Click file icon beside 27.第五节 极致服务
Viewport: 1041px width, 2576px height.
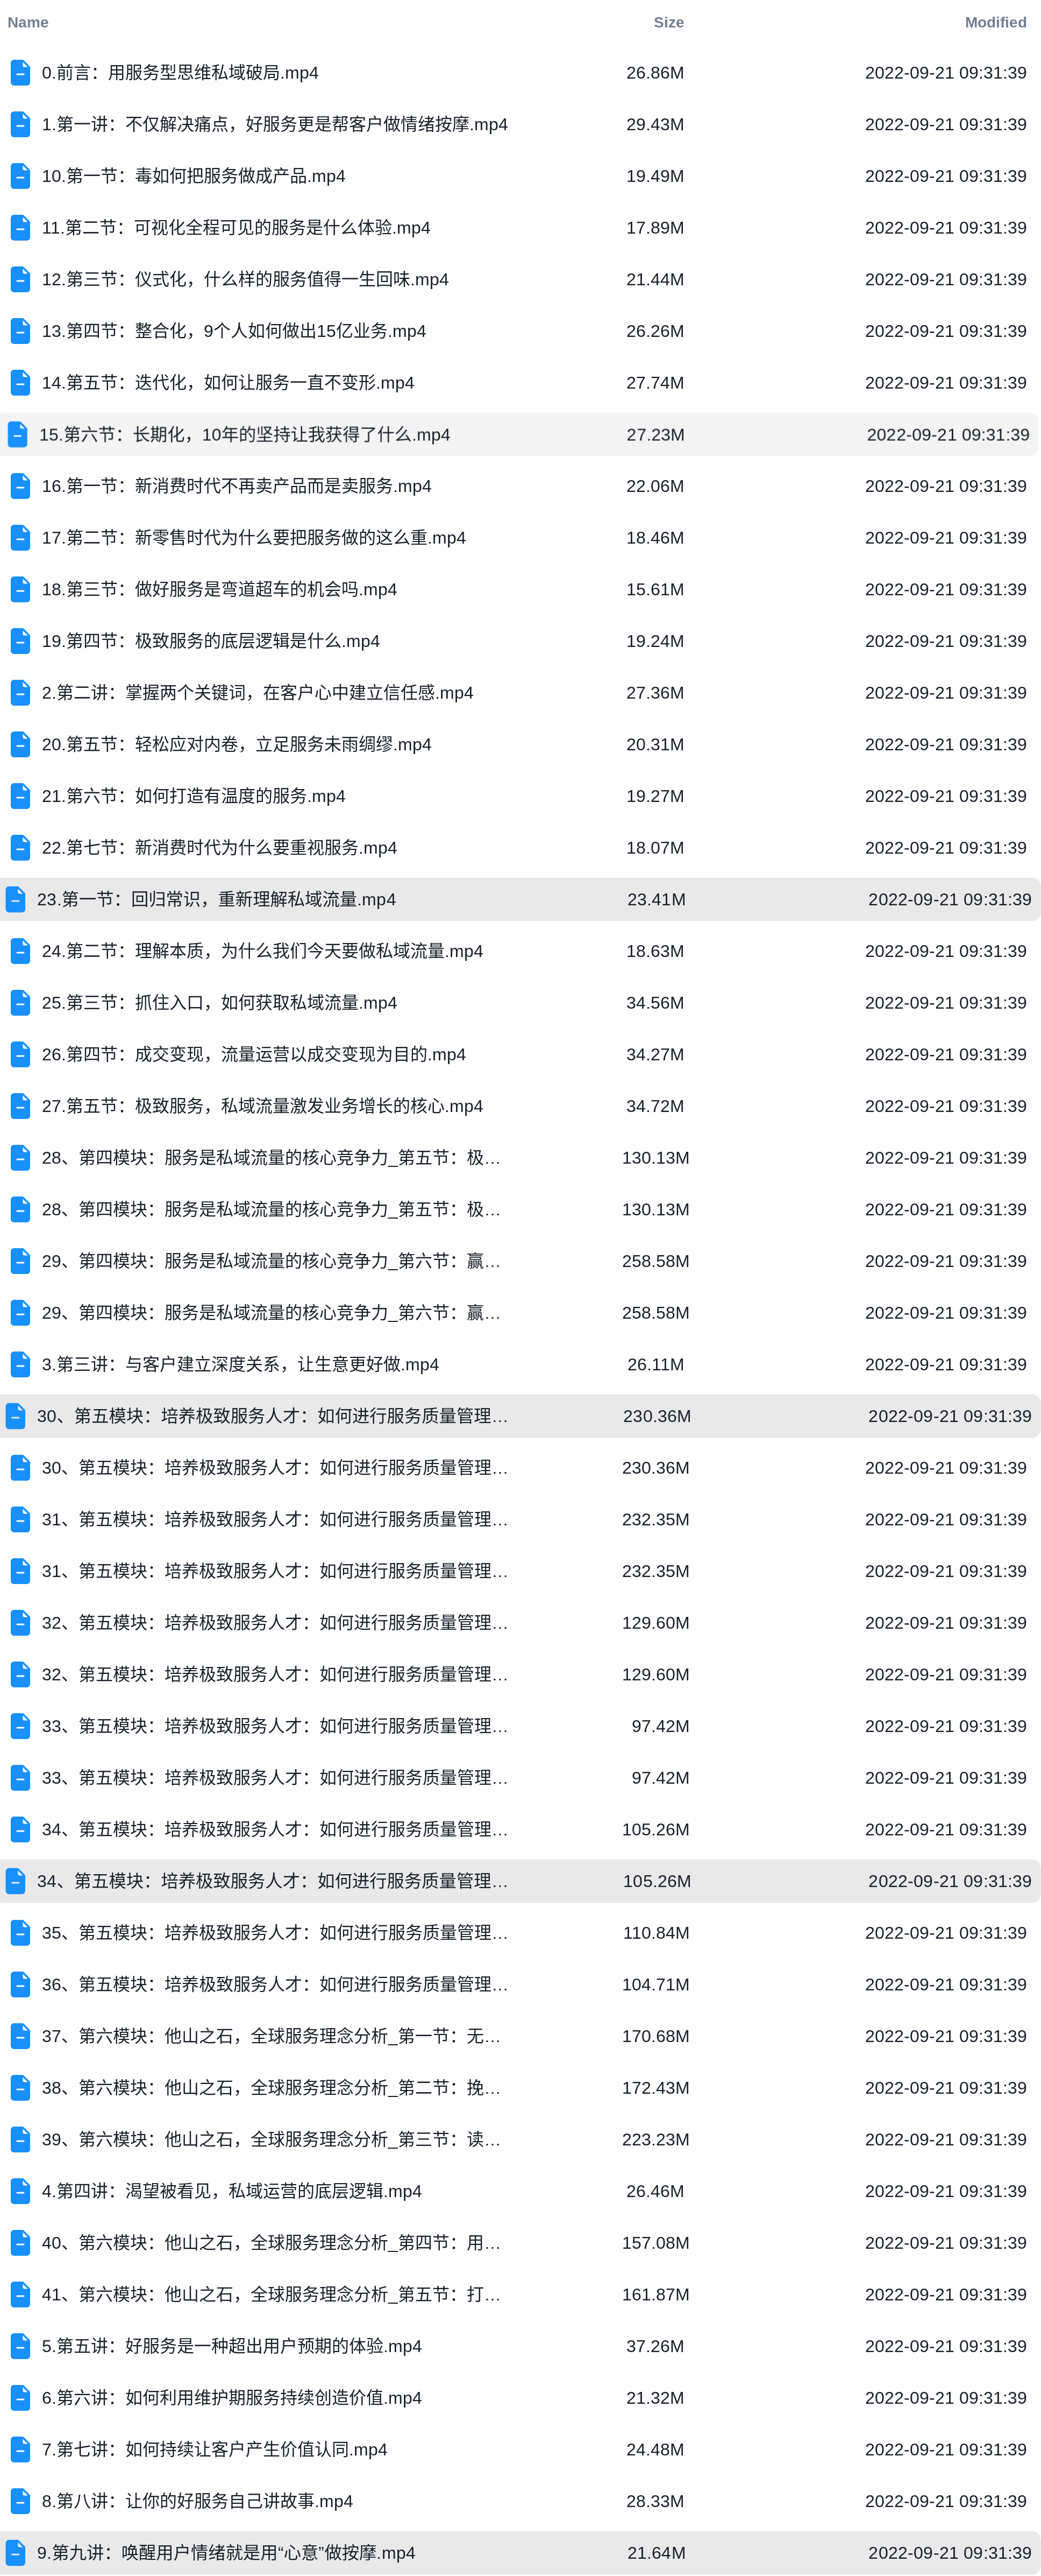20,1106
